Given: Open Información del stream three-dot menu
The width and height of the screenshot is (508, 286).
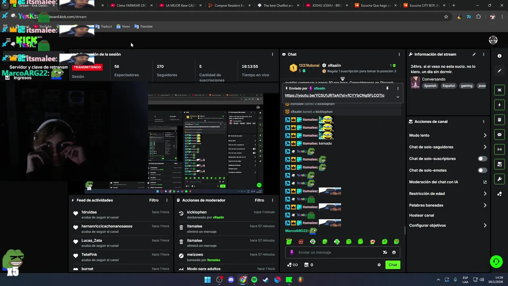Looking at the screenshot, I should tap(483, 54).
